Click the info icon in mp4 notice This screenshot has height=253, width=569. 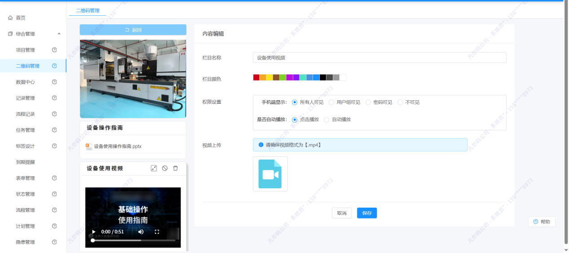click(x=261, y=145)
